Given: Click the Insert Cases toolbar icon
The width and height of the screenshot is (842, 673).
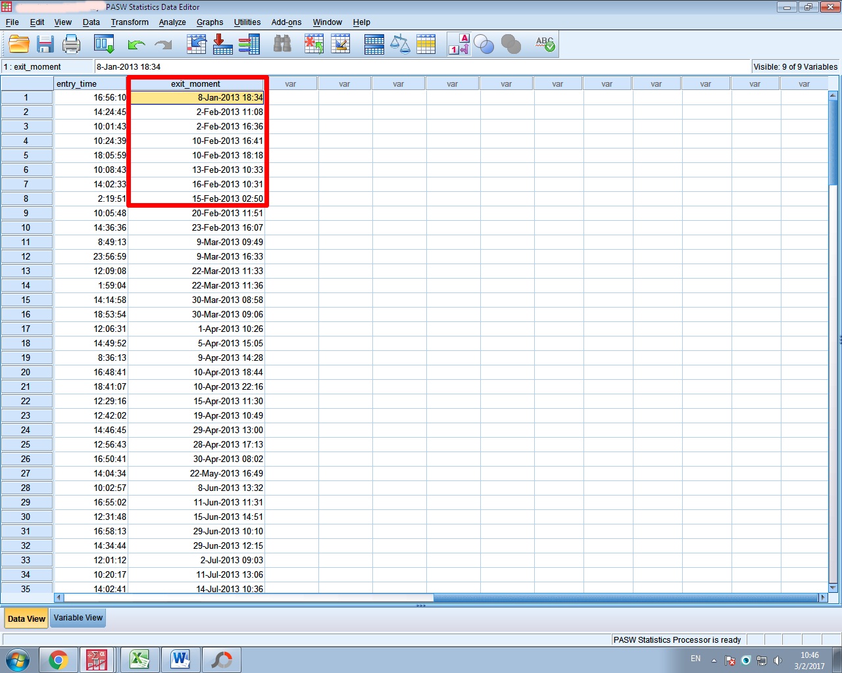Looking at the screenshot, I should pyautogui.click(x=314, y=45).
